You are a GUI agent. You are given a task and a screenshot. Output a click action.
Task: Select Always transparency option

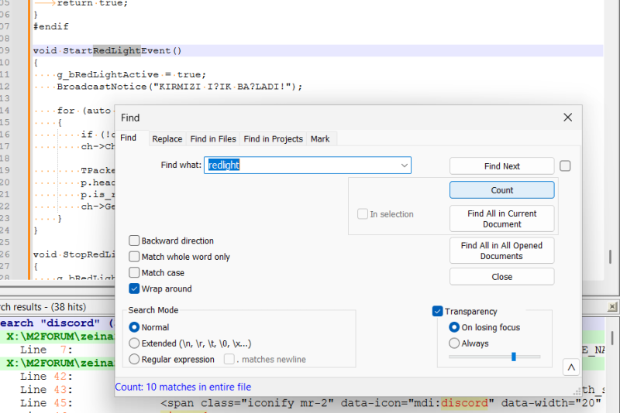(x=455, y=343)
